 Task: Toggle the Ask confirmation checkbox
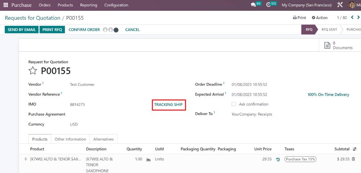click(234, 104)
